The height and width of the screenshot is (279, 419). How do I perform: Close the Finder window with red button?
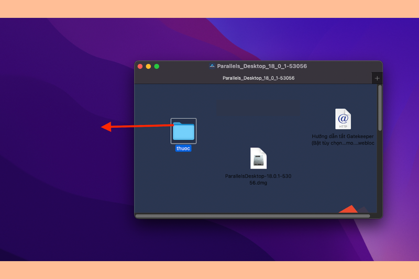pyautogui.click(x=140, y=66)
